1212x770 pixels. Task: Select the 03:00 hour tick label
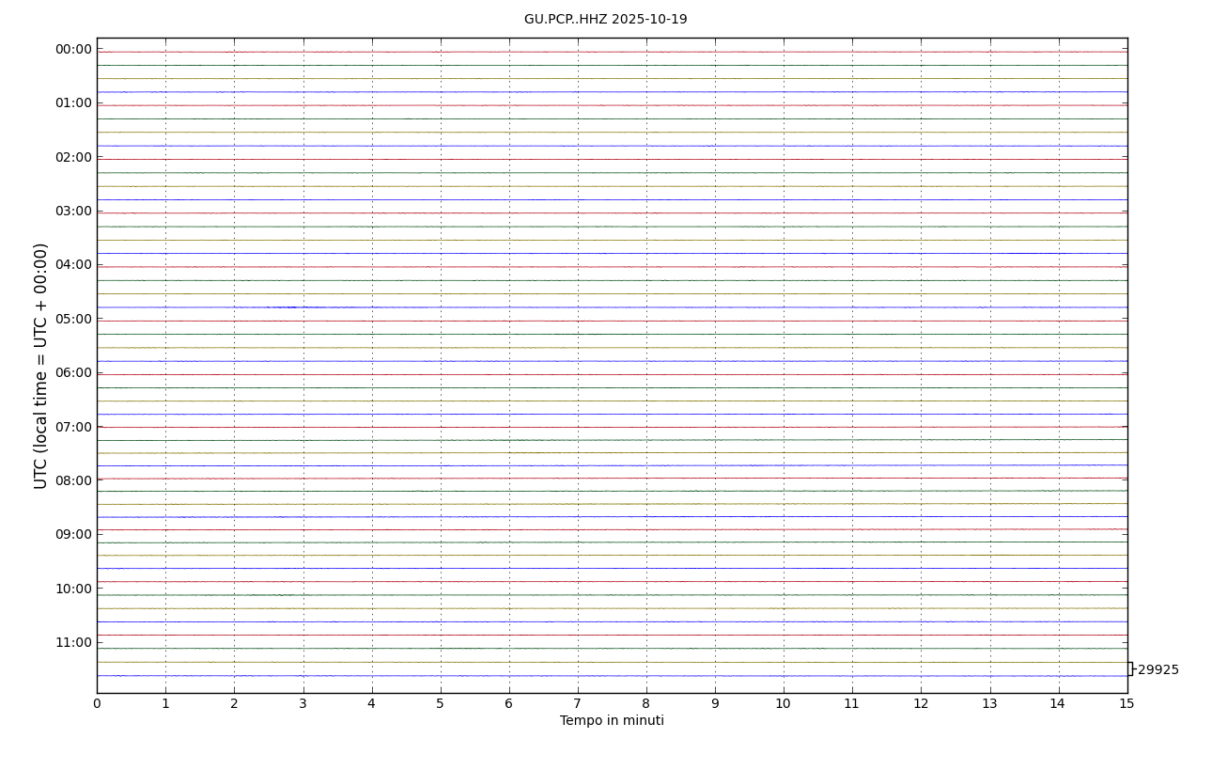click(73, 212)
